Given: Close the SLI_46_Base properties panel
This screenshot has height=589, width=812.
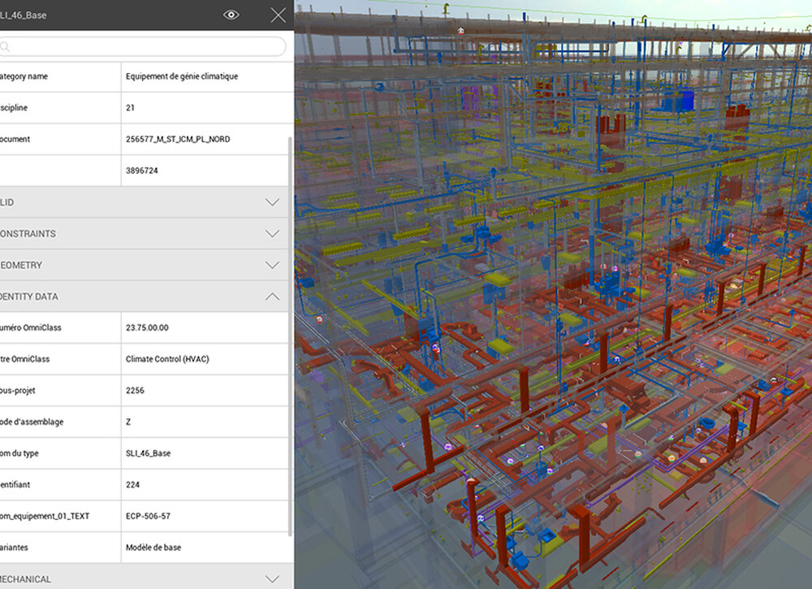Looking at the screenshot, I should point(278,15).
